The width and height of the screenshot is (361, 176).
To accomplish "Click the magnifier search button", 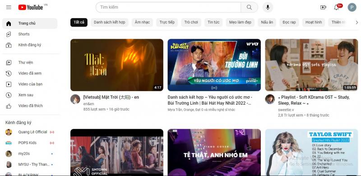I will click(250, 7).
